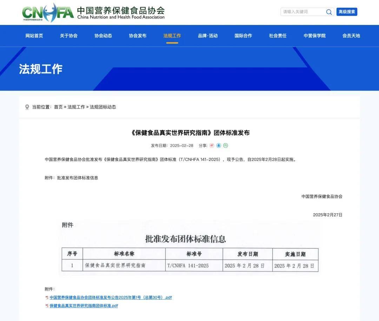Click the search magnifier icon

(329, 12)
